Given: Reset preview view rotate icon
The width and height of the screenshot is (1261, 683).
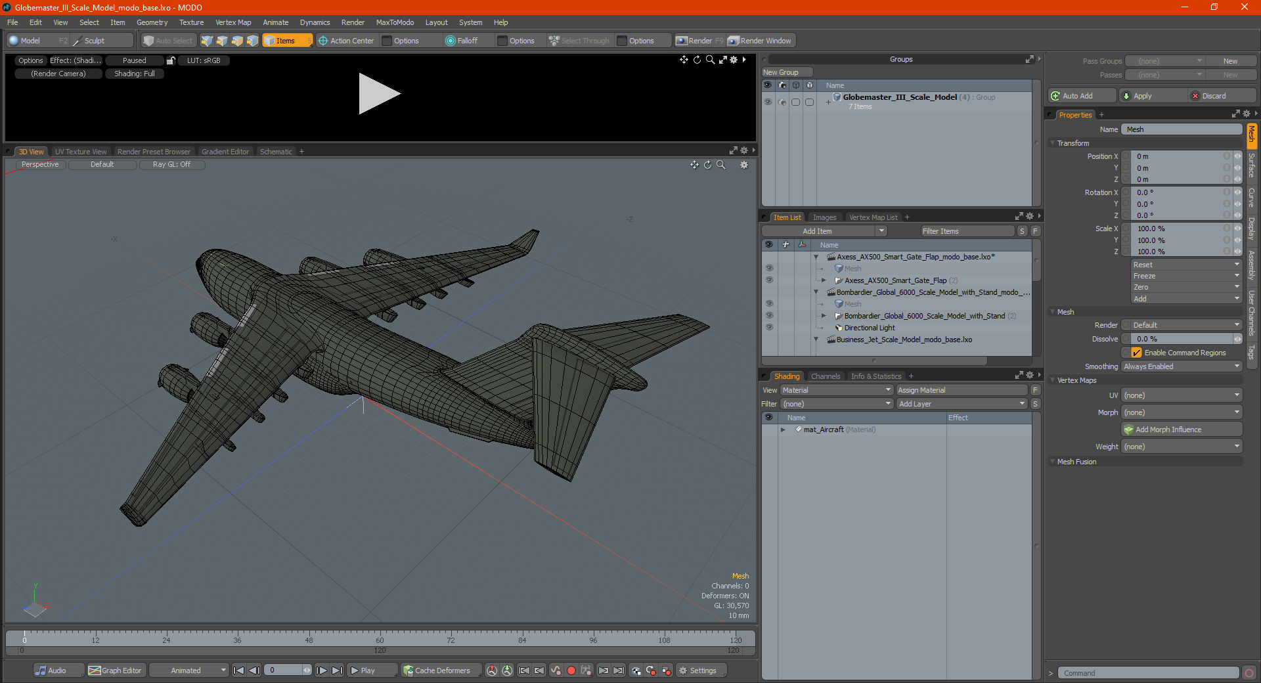Looking at the screenshot, I should [697, 60].
